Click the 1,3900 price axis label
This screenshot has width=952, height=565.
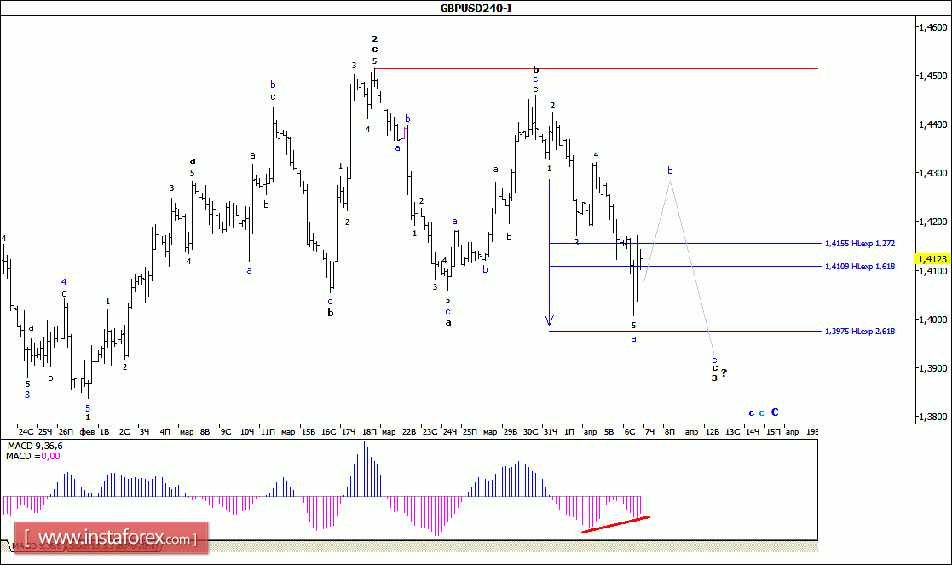pos(932,368)
